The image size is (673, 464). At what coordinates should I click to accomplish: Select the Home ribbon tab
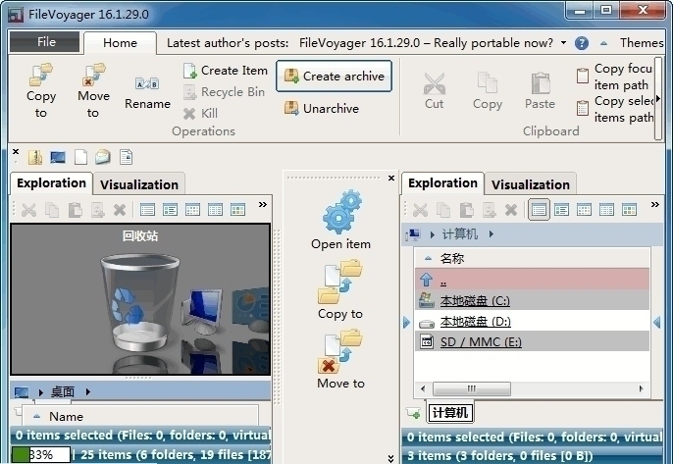120,43
